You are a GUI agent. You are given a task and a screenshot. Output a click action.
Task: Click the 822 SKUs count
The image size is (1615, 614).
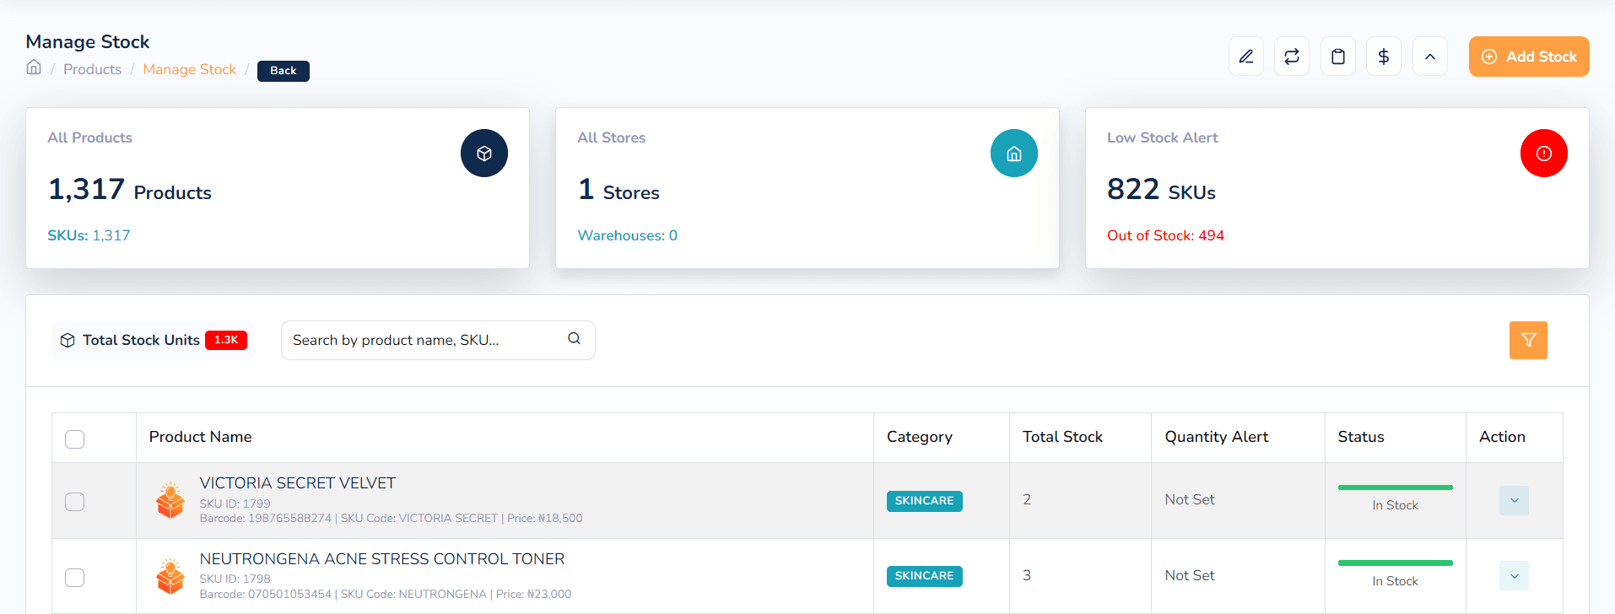[x=1161, y=190]
